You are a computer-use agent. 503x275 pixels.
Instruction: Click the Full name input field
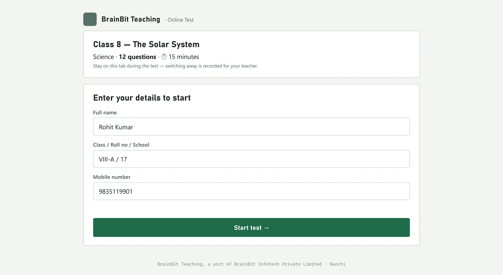(251, 127)
